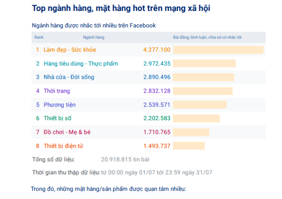Click the "Rank" column header
Viewport: 282px width, 199px height.
[39, 37]
